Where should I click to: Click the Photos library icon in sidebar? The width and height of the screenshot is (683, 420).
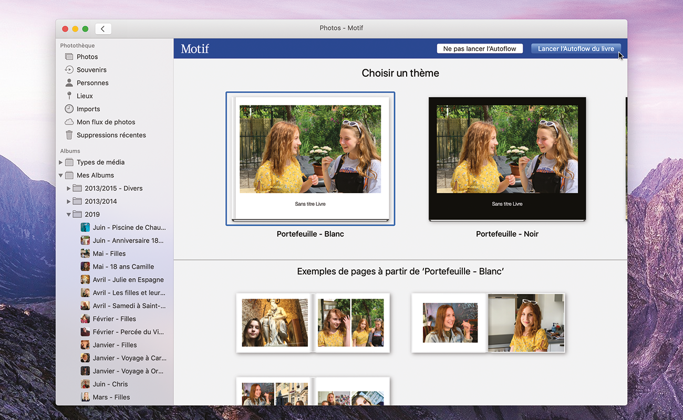point(69,57)
